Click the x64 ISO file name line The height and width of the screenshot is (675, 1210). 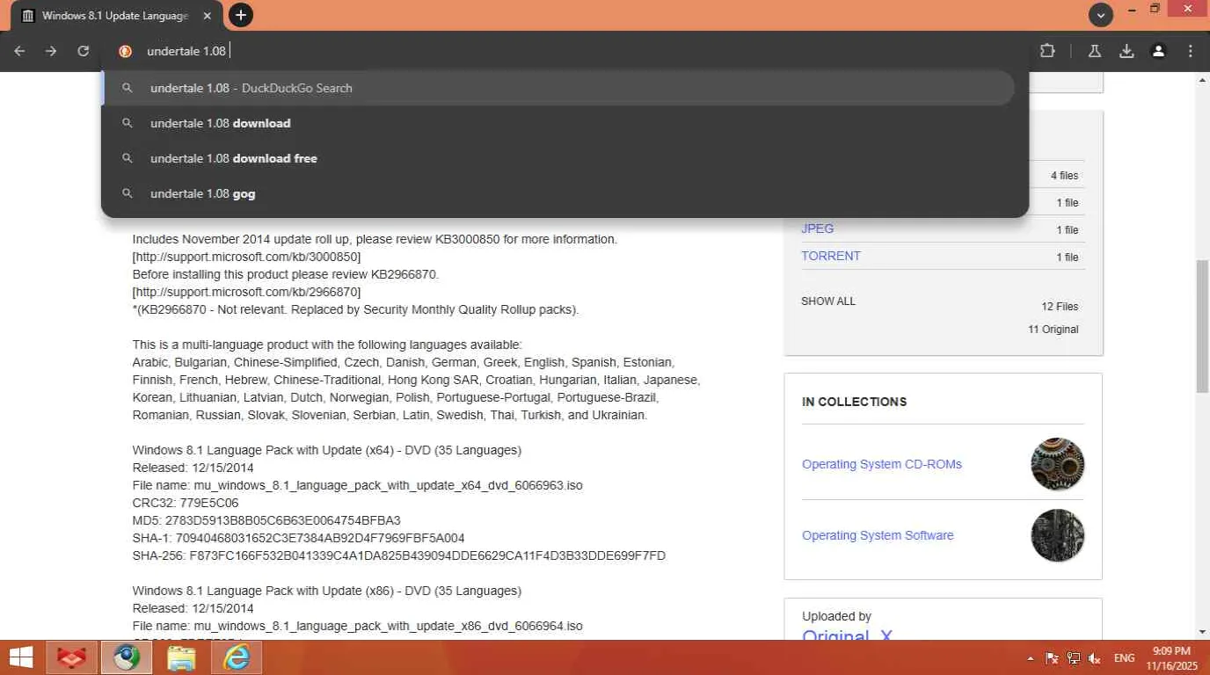click(x=357, y=485)
